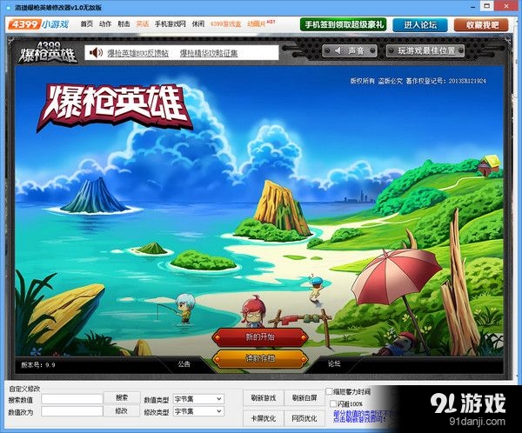Click the red-haired hero character
522x433 pixels.
[253, 311]
